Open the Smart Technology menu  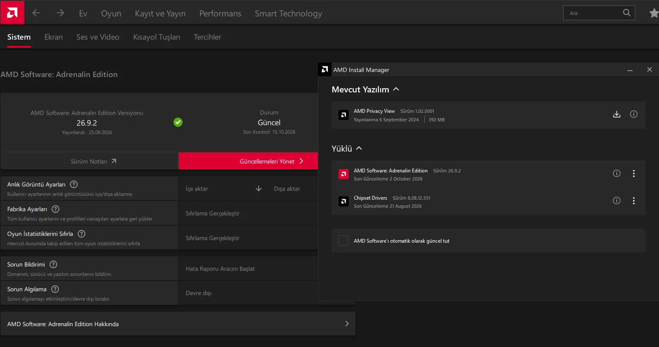(289, 14)
